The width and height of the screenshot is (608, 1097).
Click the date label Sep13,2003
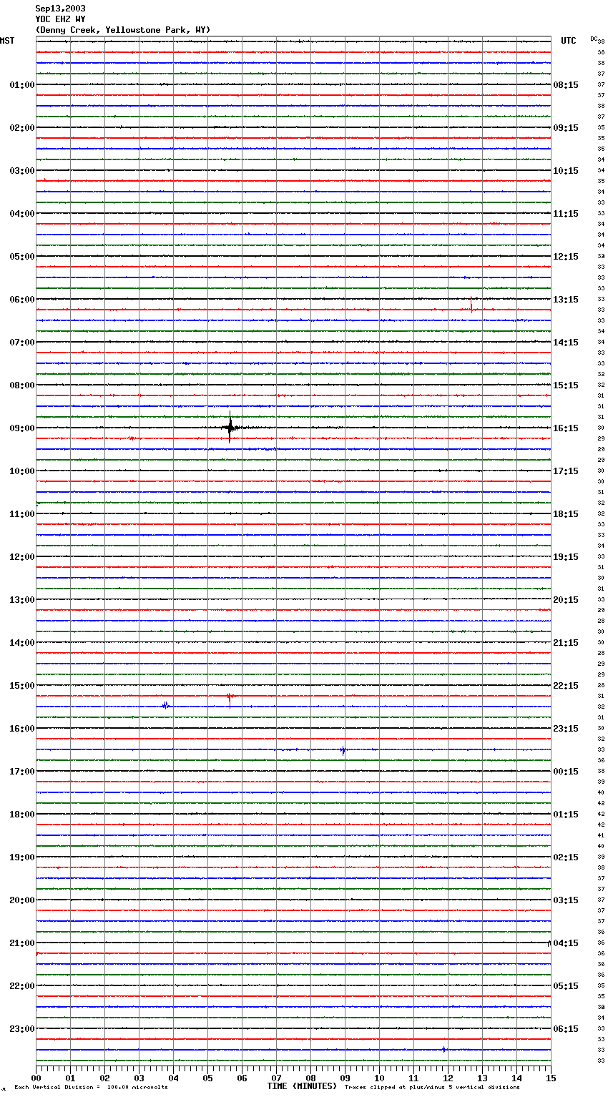pos(60,9)
